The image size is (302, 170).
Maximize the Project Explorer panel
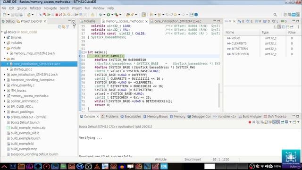tap(74, 21)
